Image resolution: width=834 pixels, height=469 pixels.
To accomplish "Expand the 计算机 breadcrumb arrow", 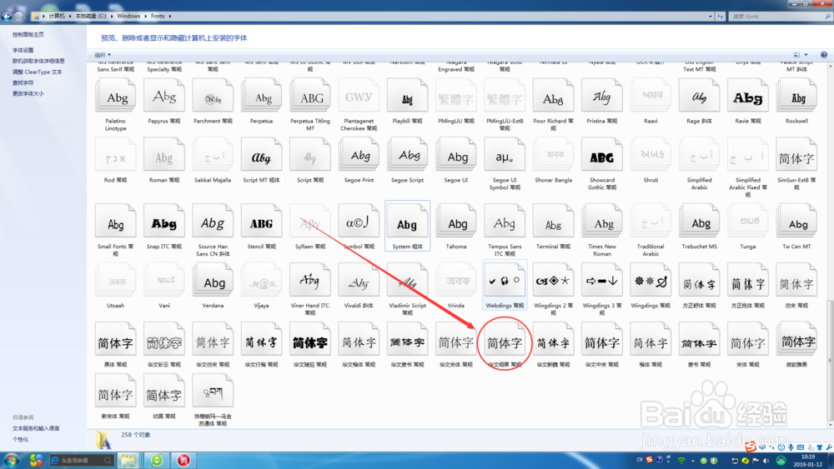I will click(70, 17).
